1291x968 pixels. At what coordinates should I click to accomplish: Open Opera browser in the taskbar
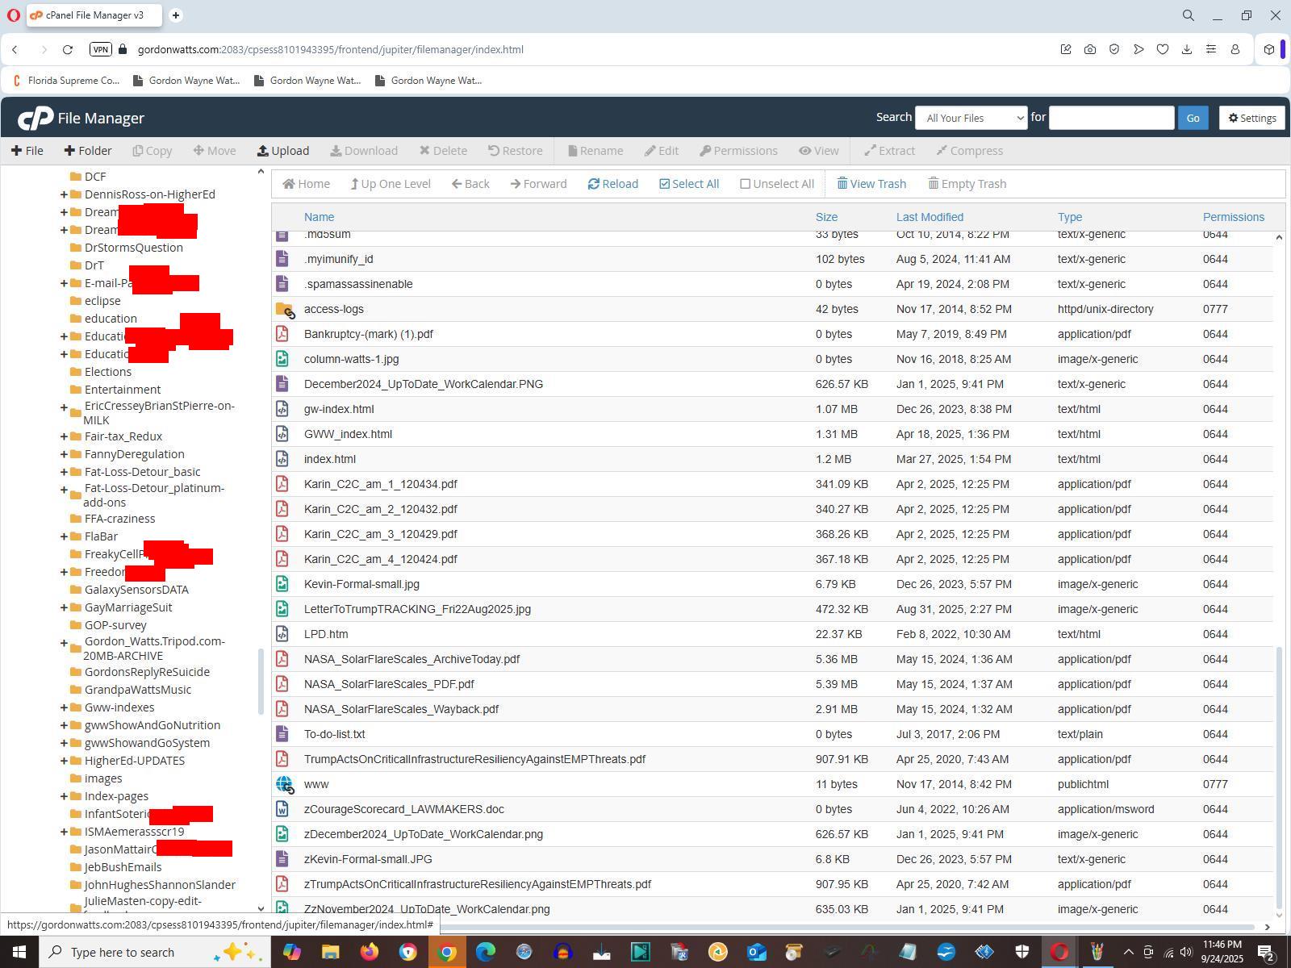[x=1059, y=952]
